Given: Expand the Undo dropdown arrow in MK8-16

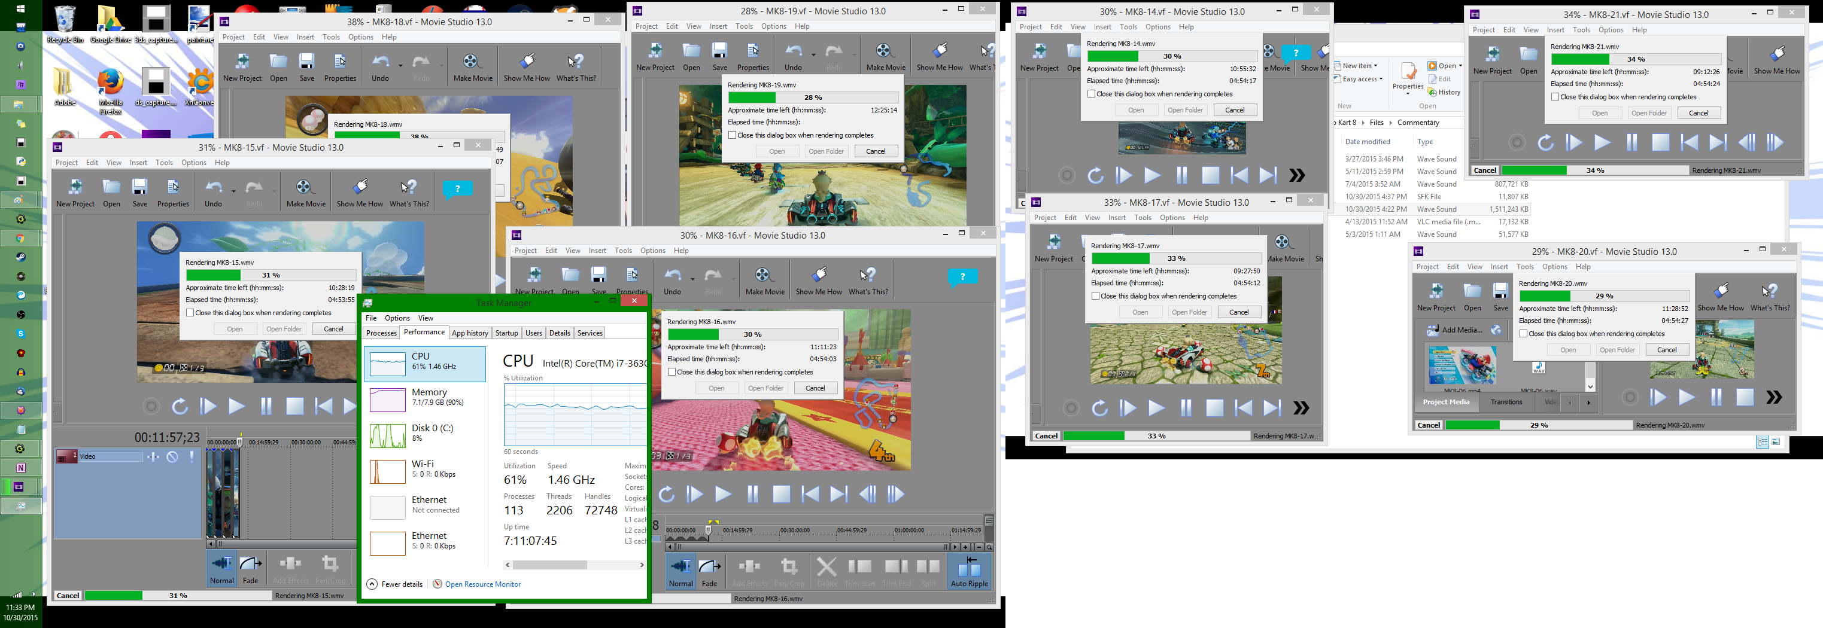Looking at the screenshot, I should (x=693, y=278).
